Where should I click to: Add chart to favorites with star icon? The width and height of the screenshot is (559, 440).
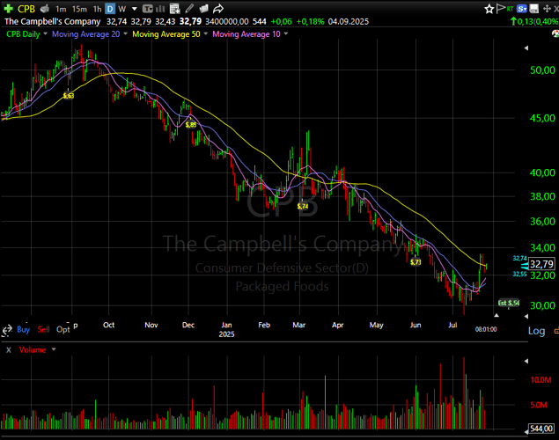489,9
